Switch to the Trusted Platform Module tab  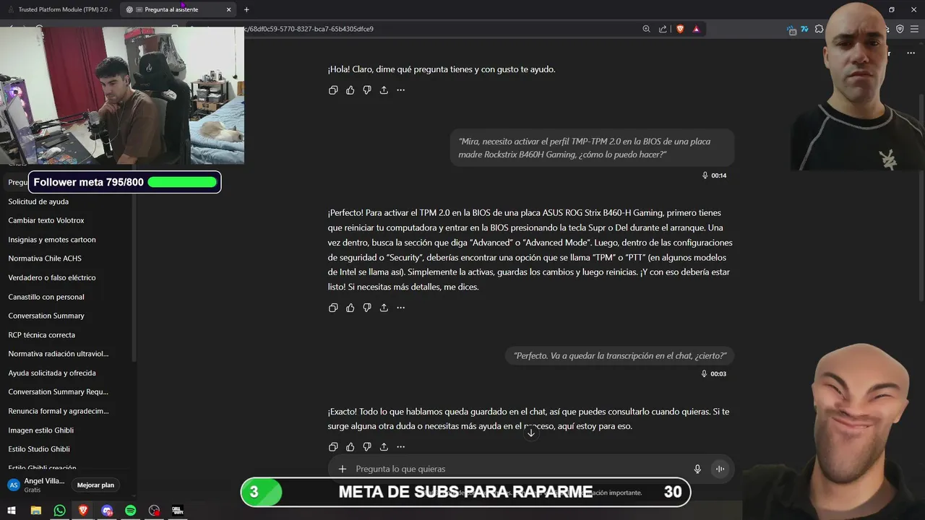coord(60,9)
